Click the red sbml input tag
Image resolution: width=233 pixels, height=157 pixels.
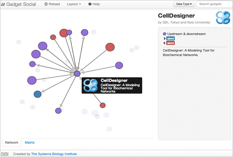pos(170,43)
